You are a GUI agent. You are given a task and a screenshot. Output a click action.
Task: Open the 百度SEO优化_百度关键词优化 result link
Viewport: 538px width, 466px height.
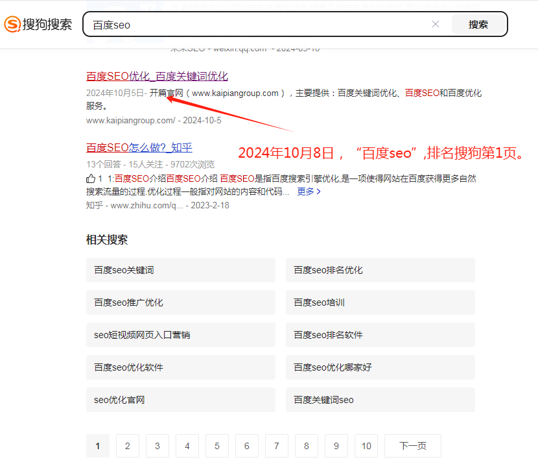[x=157, y=76]
